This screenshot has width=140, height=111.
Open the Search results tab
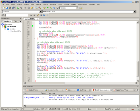pyautogui.click(x=53, y=90)
